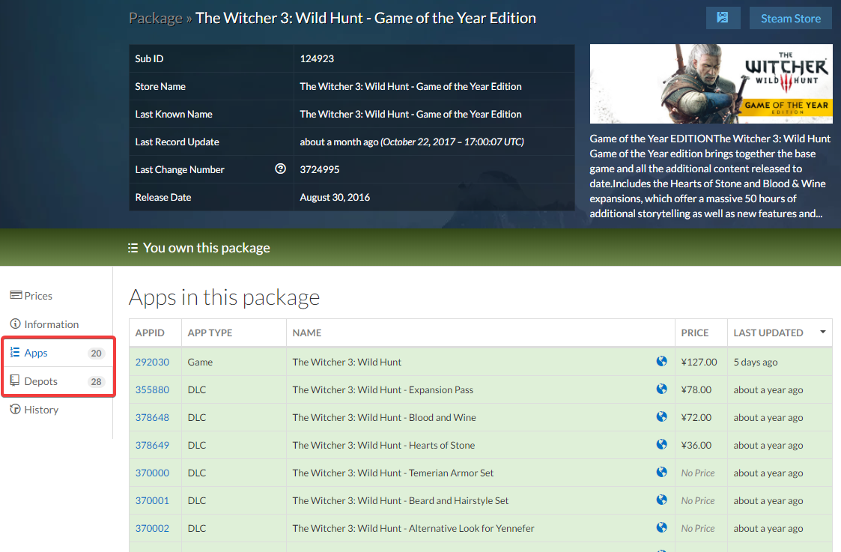The image size is (841, 552).
Task: Open app ID 378649 link
Action: 152,445
